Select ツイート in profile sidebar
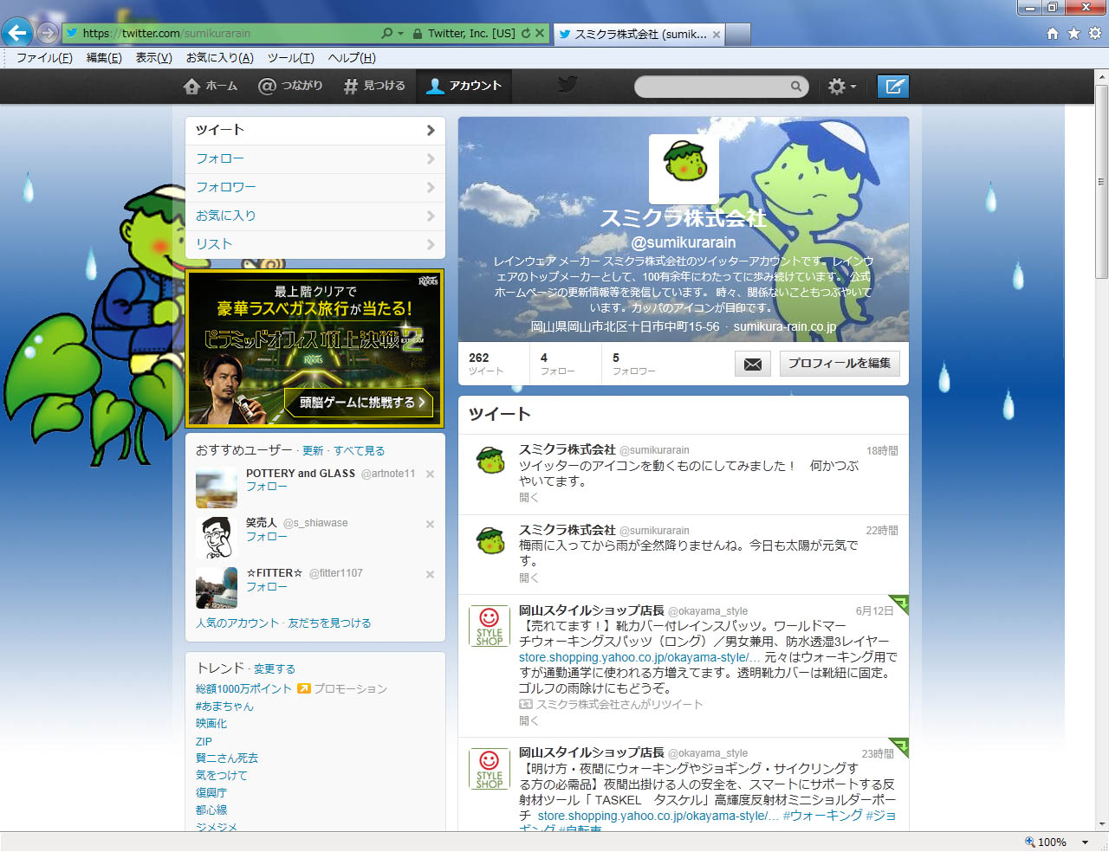The width and height of the screenshot is (1109, 852). [315, 131]
